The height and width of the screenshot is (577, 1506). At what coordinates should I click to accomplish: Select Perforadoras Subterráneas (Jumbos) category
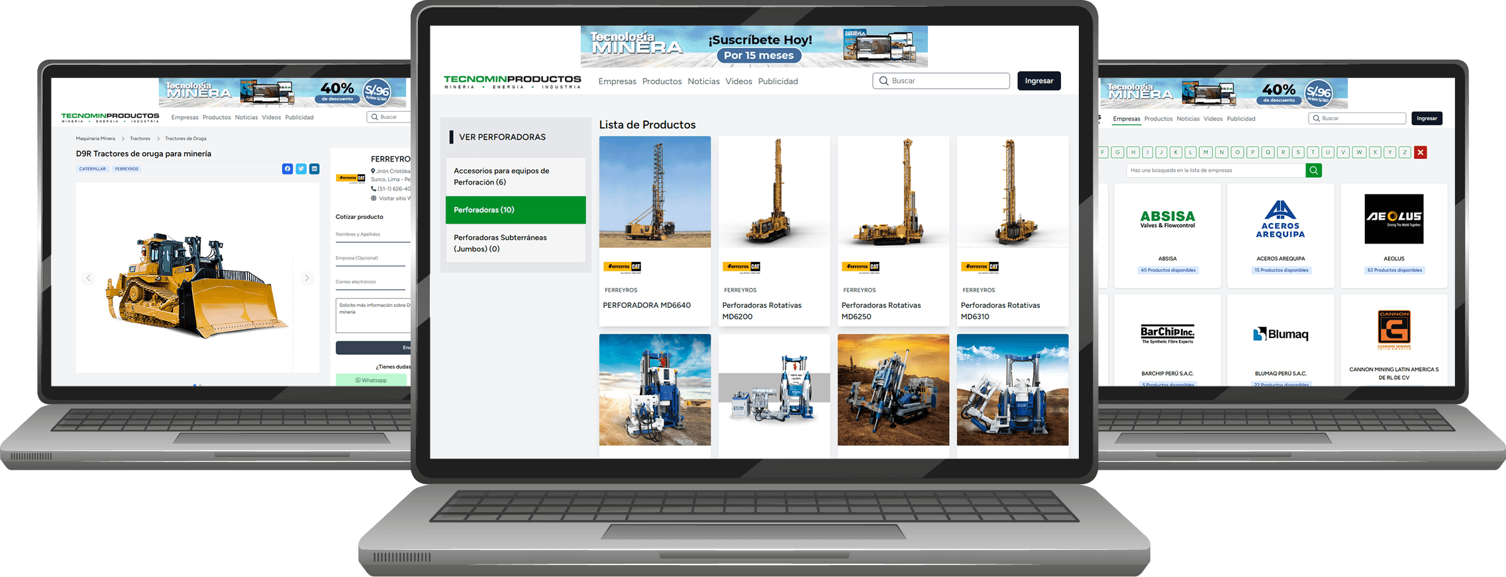click(x=516, y=243)
